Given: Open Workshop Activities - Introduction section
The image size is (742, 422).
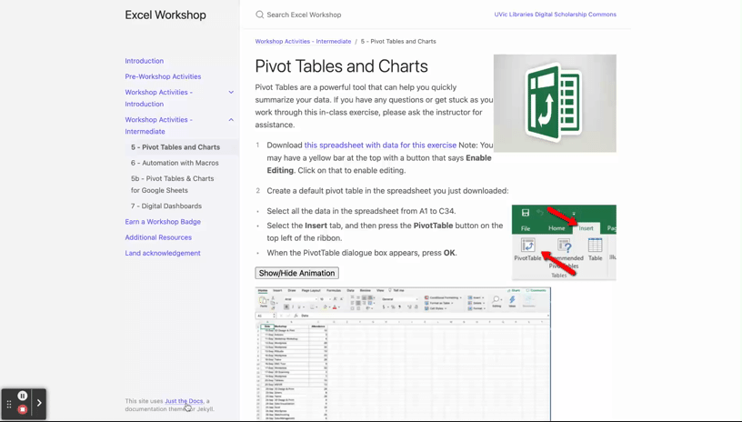Looking at the screenshot, I should coord(158,98).
